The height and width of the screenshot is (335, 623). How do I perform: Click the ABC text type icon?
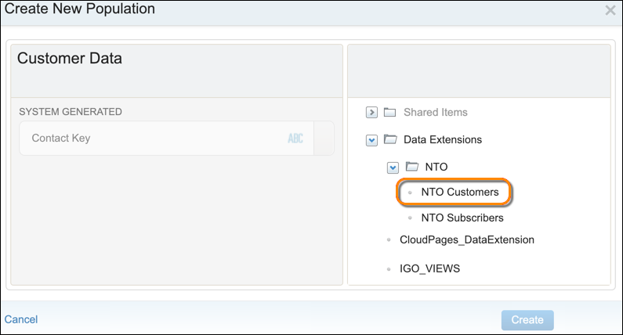tap(295, 138)
